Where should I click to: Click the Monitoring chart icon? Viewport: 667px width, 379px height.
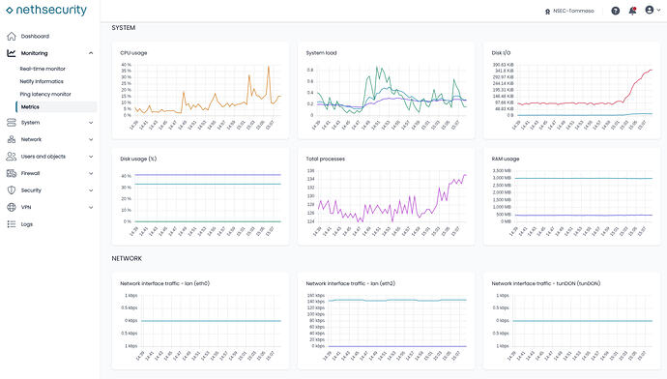[x=12, y=53]
